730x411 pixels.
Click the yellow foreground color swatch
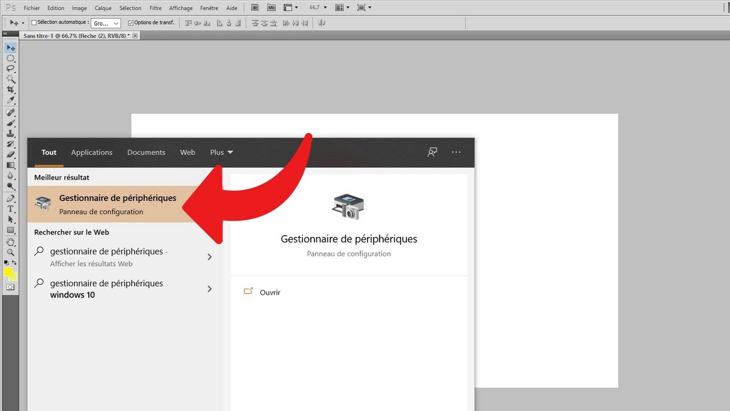(8, 271)
